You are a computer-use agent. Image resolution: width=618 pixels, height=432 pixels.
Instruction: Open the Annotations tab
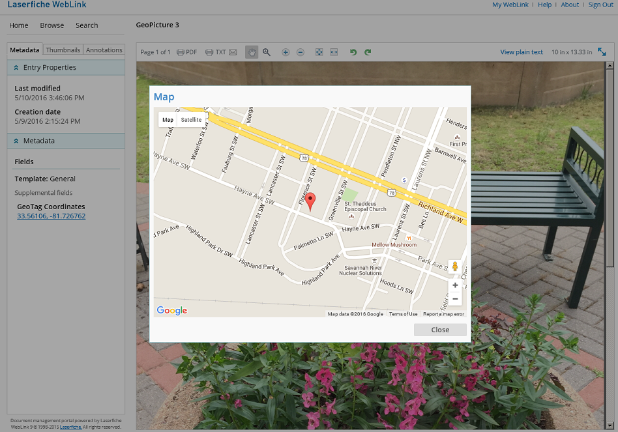(104, 50)
